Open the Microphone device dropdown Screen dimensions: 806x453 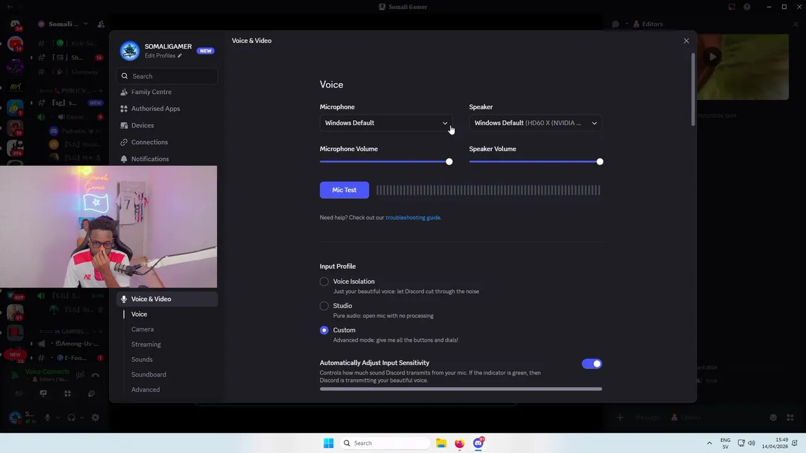(386, 123)
